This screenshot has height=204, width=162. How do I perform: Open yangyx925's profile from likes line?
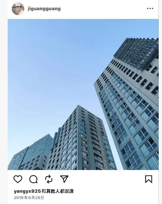pos(27,191)
